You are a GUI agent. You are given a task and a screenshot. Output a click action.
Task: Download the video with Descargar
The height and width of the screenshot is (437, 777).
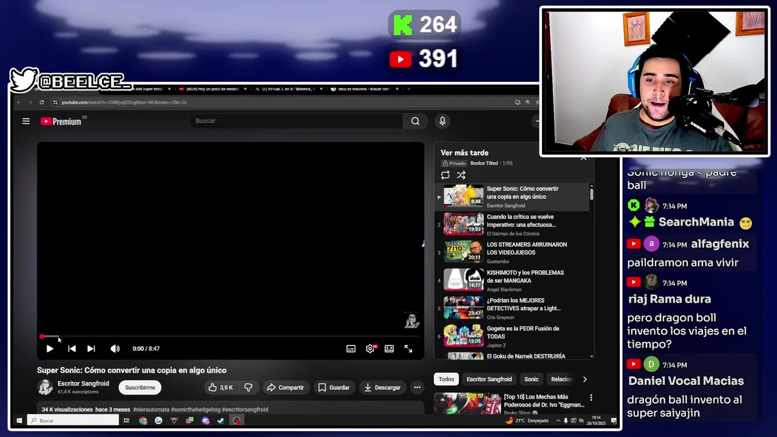pyautogui.click(x=382, y=387)
